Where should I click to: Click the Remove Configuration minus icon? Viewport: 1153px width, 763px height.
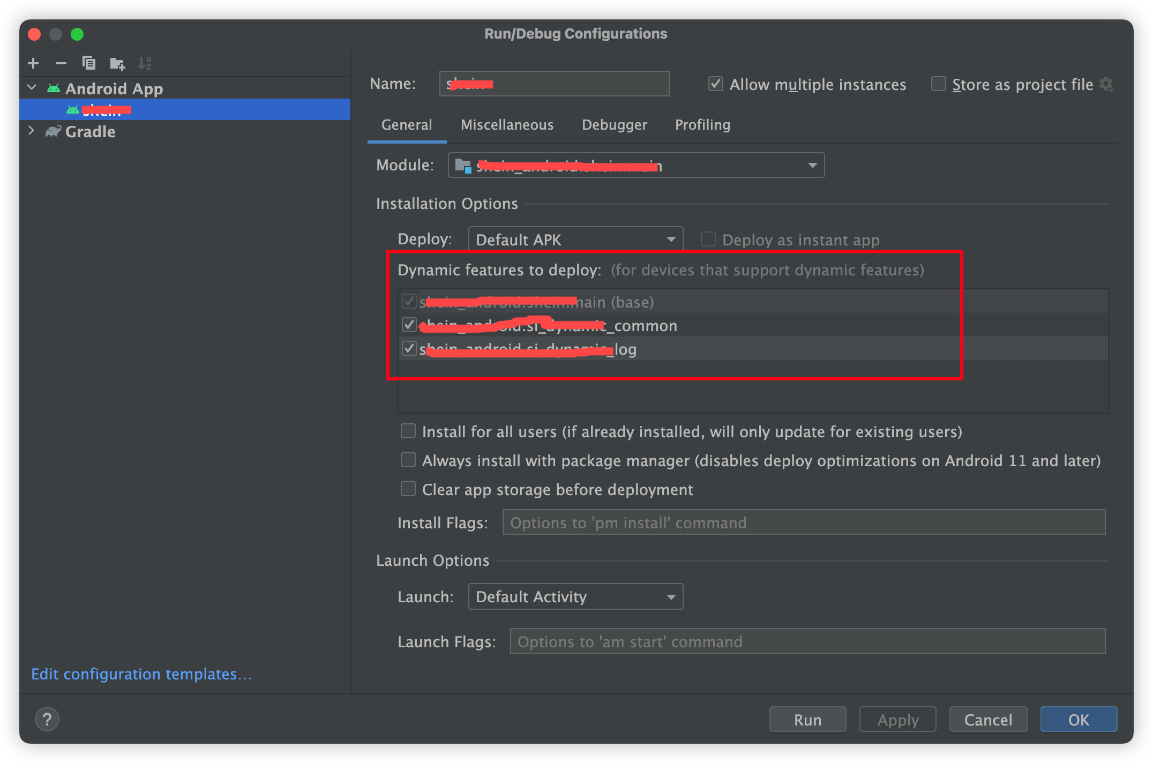click(61, 63)
